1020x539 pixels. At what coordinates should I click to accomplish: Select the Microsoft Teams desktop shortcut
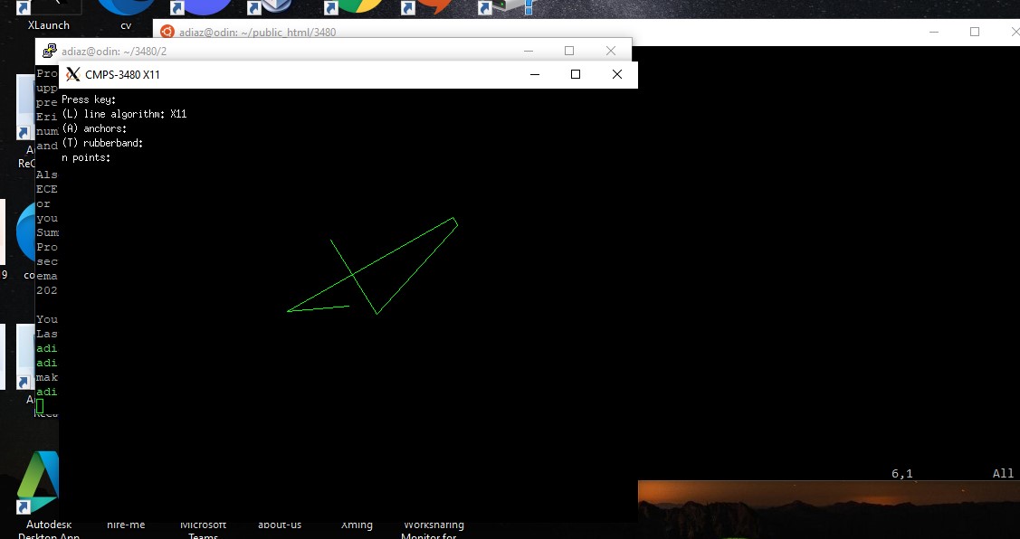[203, 529]
